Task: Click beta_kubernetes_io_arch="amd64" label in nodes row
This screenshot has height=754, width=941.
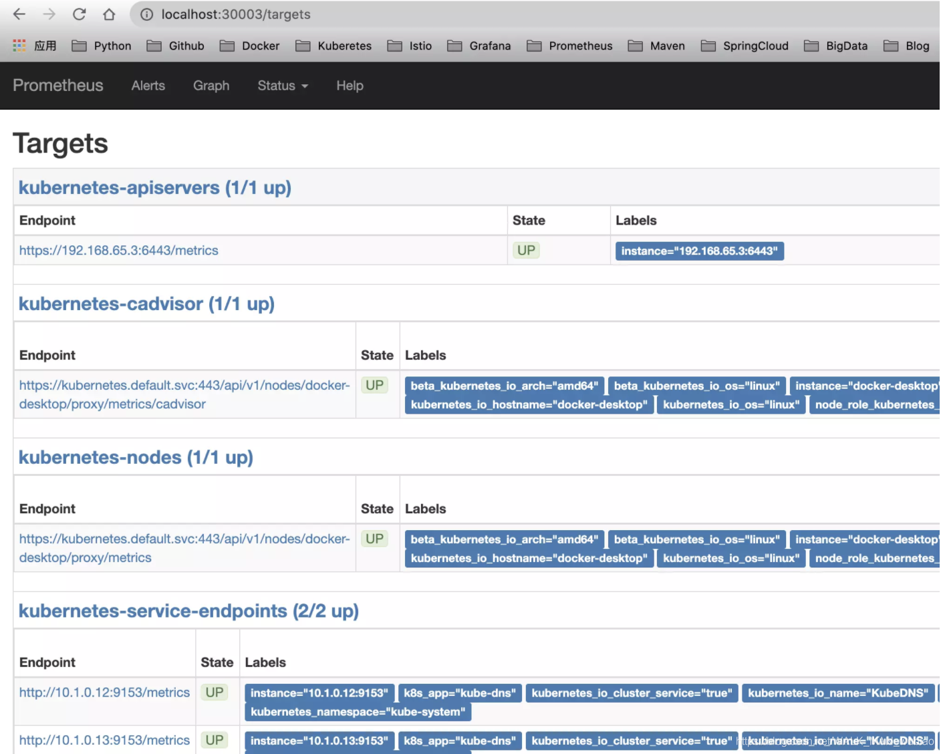Action: [x=505, y=540]
